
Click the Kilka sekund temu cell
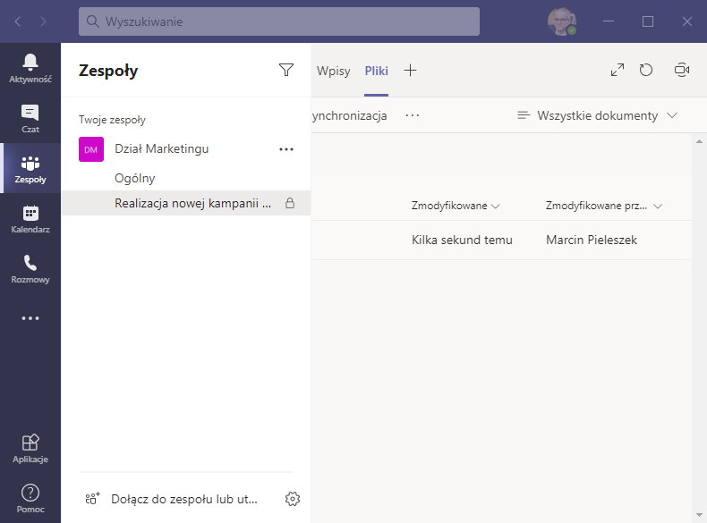[462, 240]
